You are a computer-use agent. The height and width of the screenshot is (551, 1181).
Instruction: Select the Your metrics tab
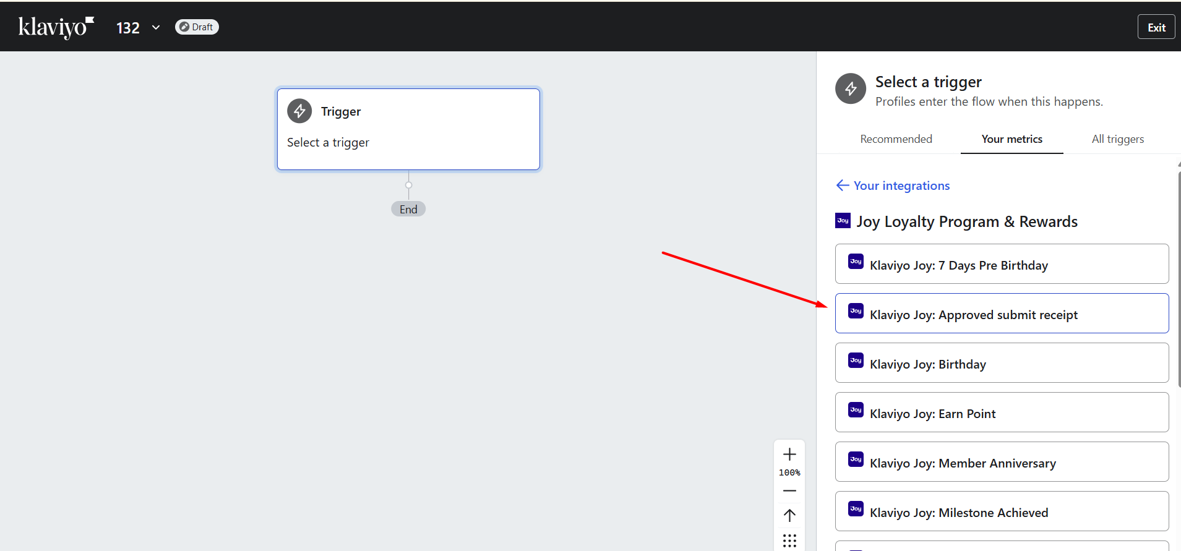[1011, 139]
